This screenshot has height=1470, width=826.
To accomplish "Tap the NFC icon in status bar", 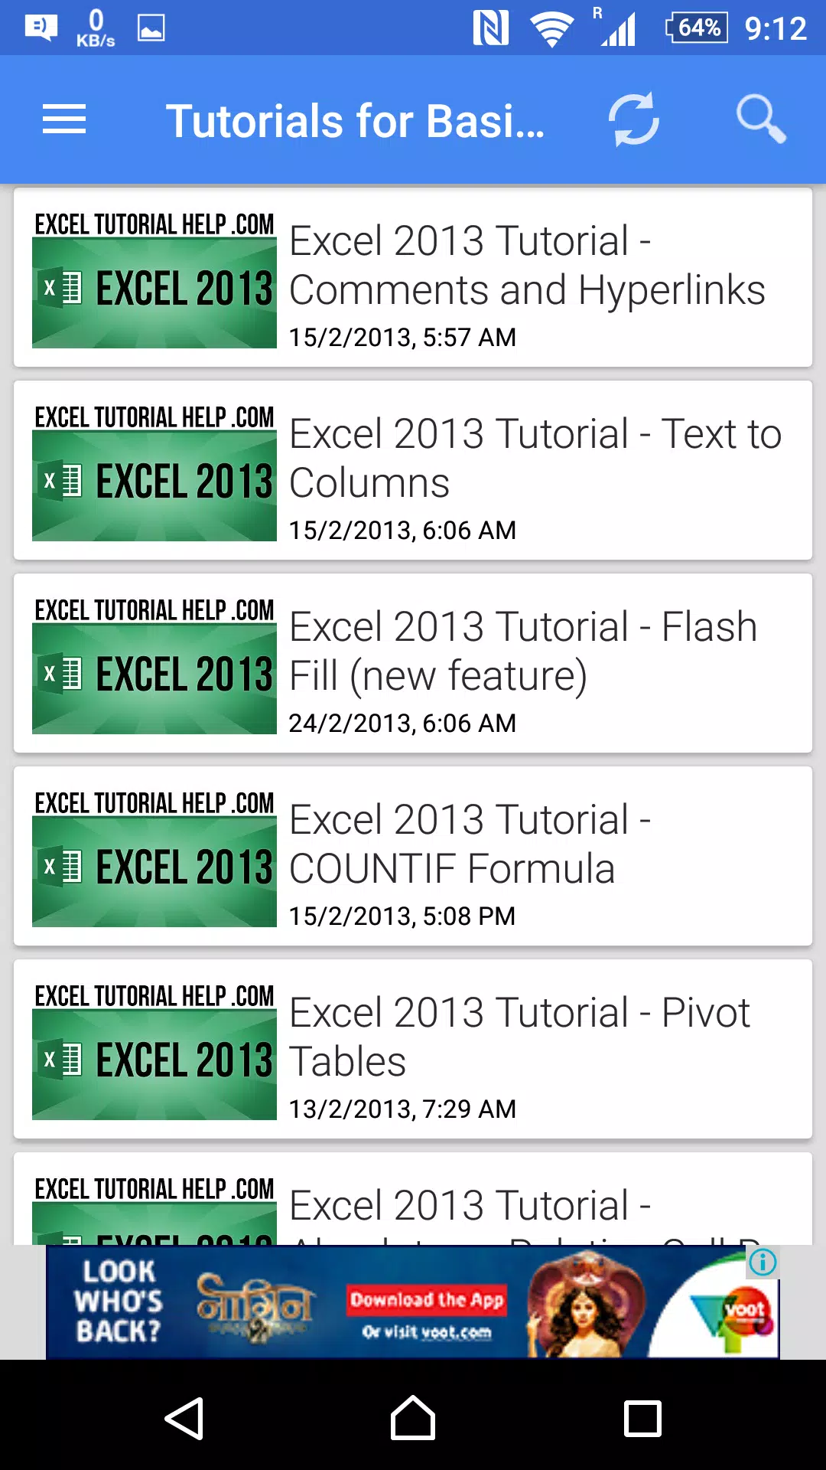I will [x=490, y=28].
